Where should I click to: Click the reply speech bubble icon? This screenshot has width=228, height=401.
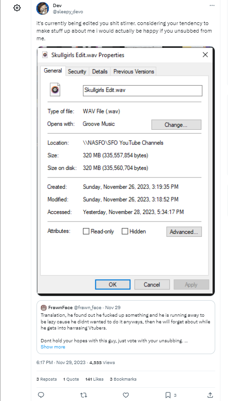coord(41,395)
